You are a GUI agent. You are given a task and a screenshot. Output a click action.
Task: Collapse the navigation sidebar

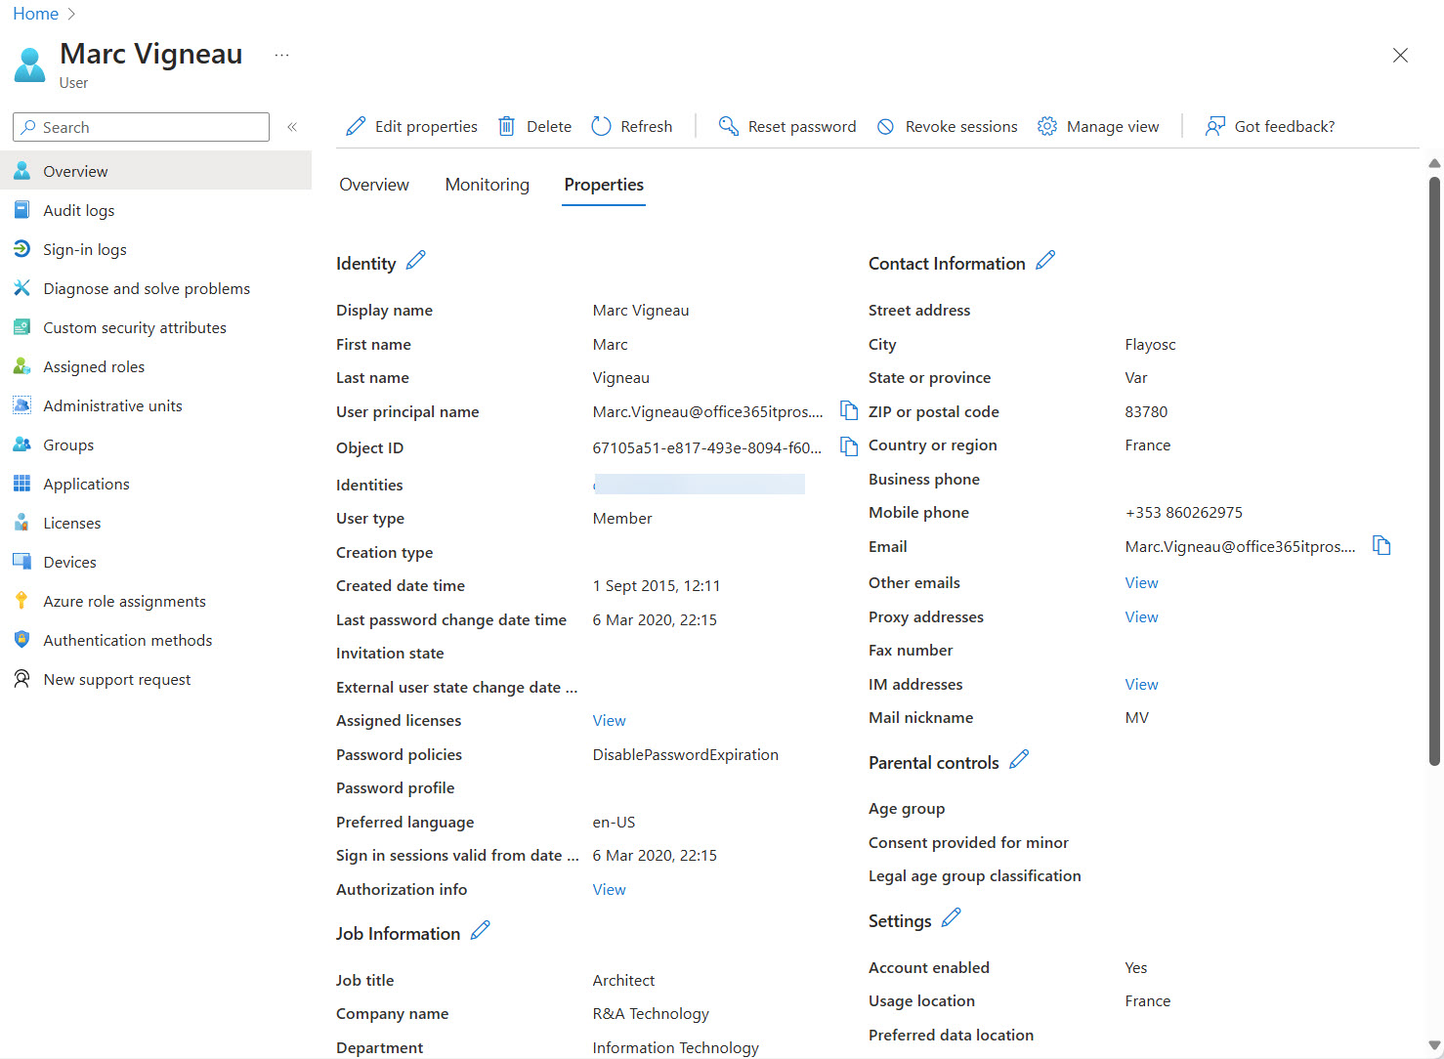point(291,126)
